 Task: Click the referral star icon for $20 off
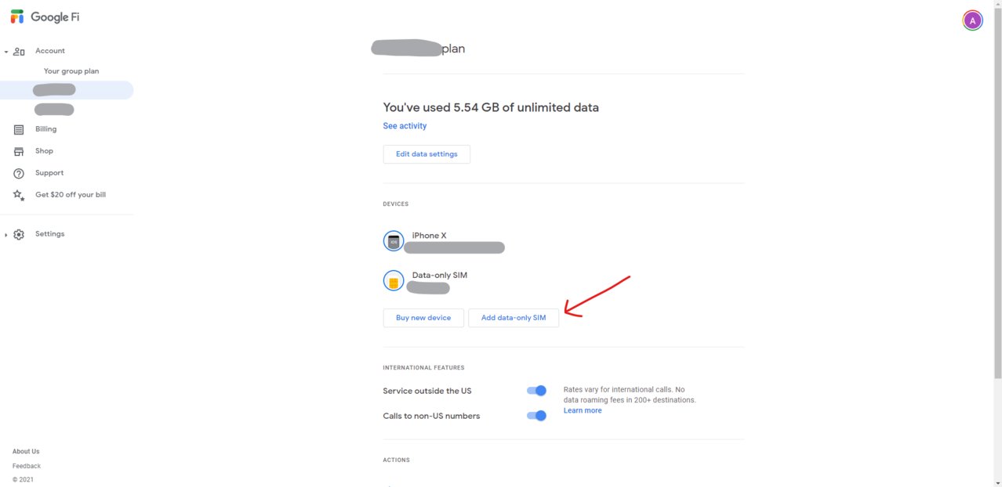[19, 195]
